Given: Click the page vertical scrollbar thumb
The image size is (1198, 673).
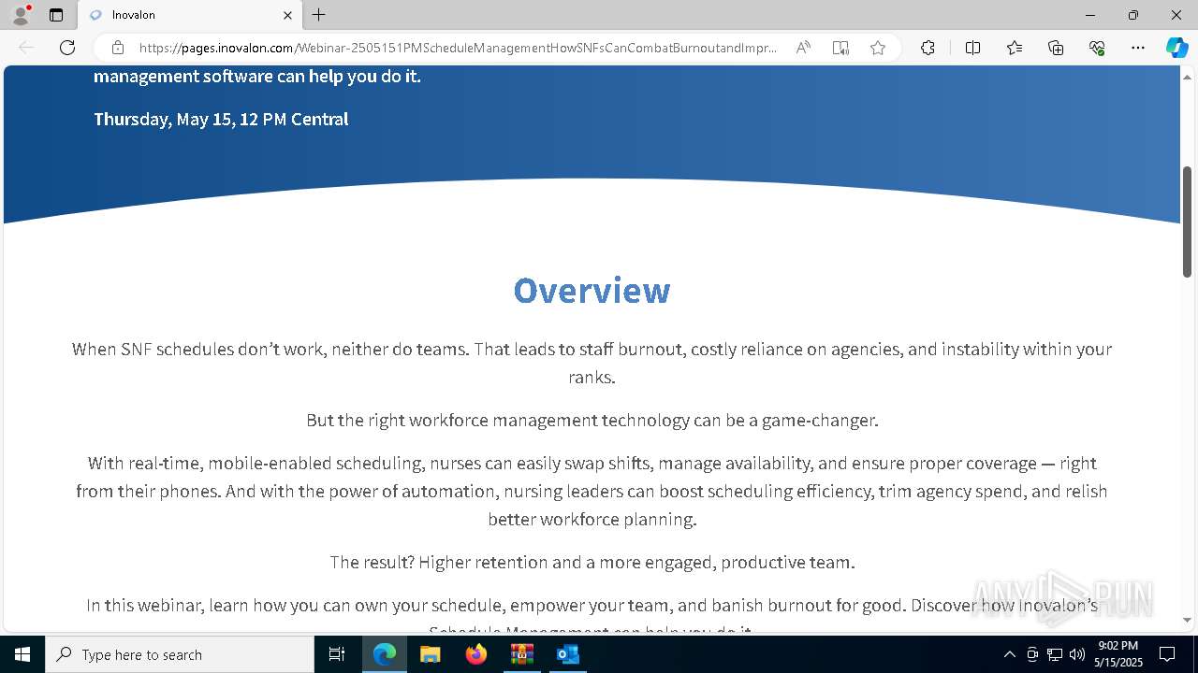Looking at the screenshot, I should (x=1188, y=222).
